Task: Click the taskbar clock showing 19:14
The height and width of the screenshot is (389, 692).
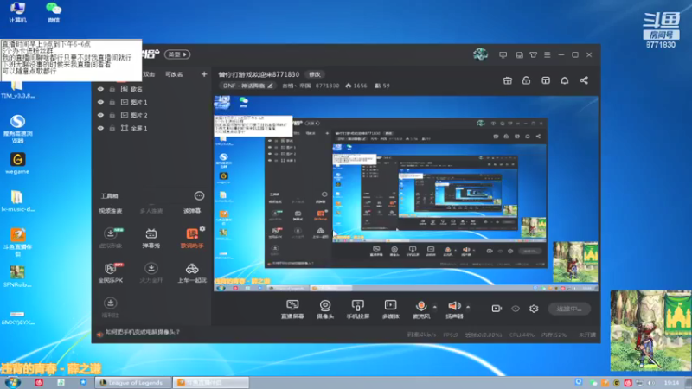Action: click(671, 383)
